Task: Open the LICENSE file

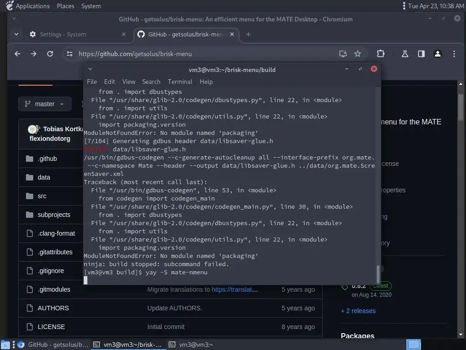Action: (x=51, y=327)
